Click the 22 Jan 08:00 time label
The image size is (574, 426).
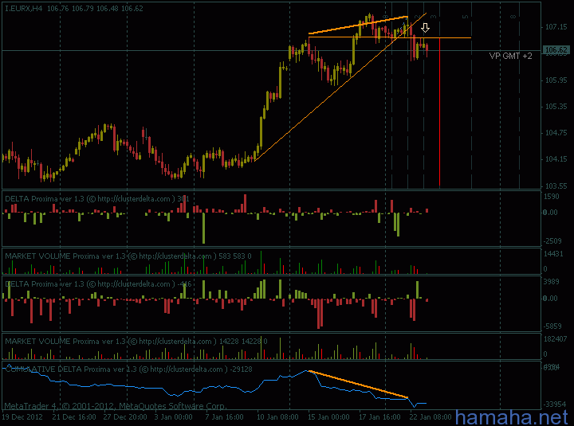click(x=431, y=417)
